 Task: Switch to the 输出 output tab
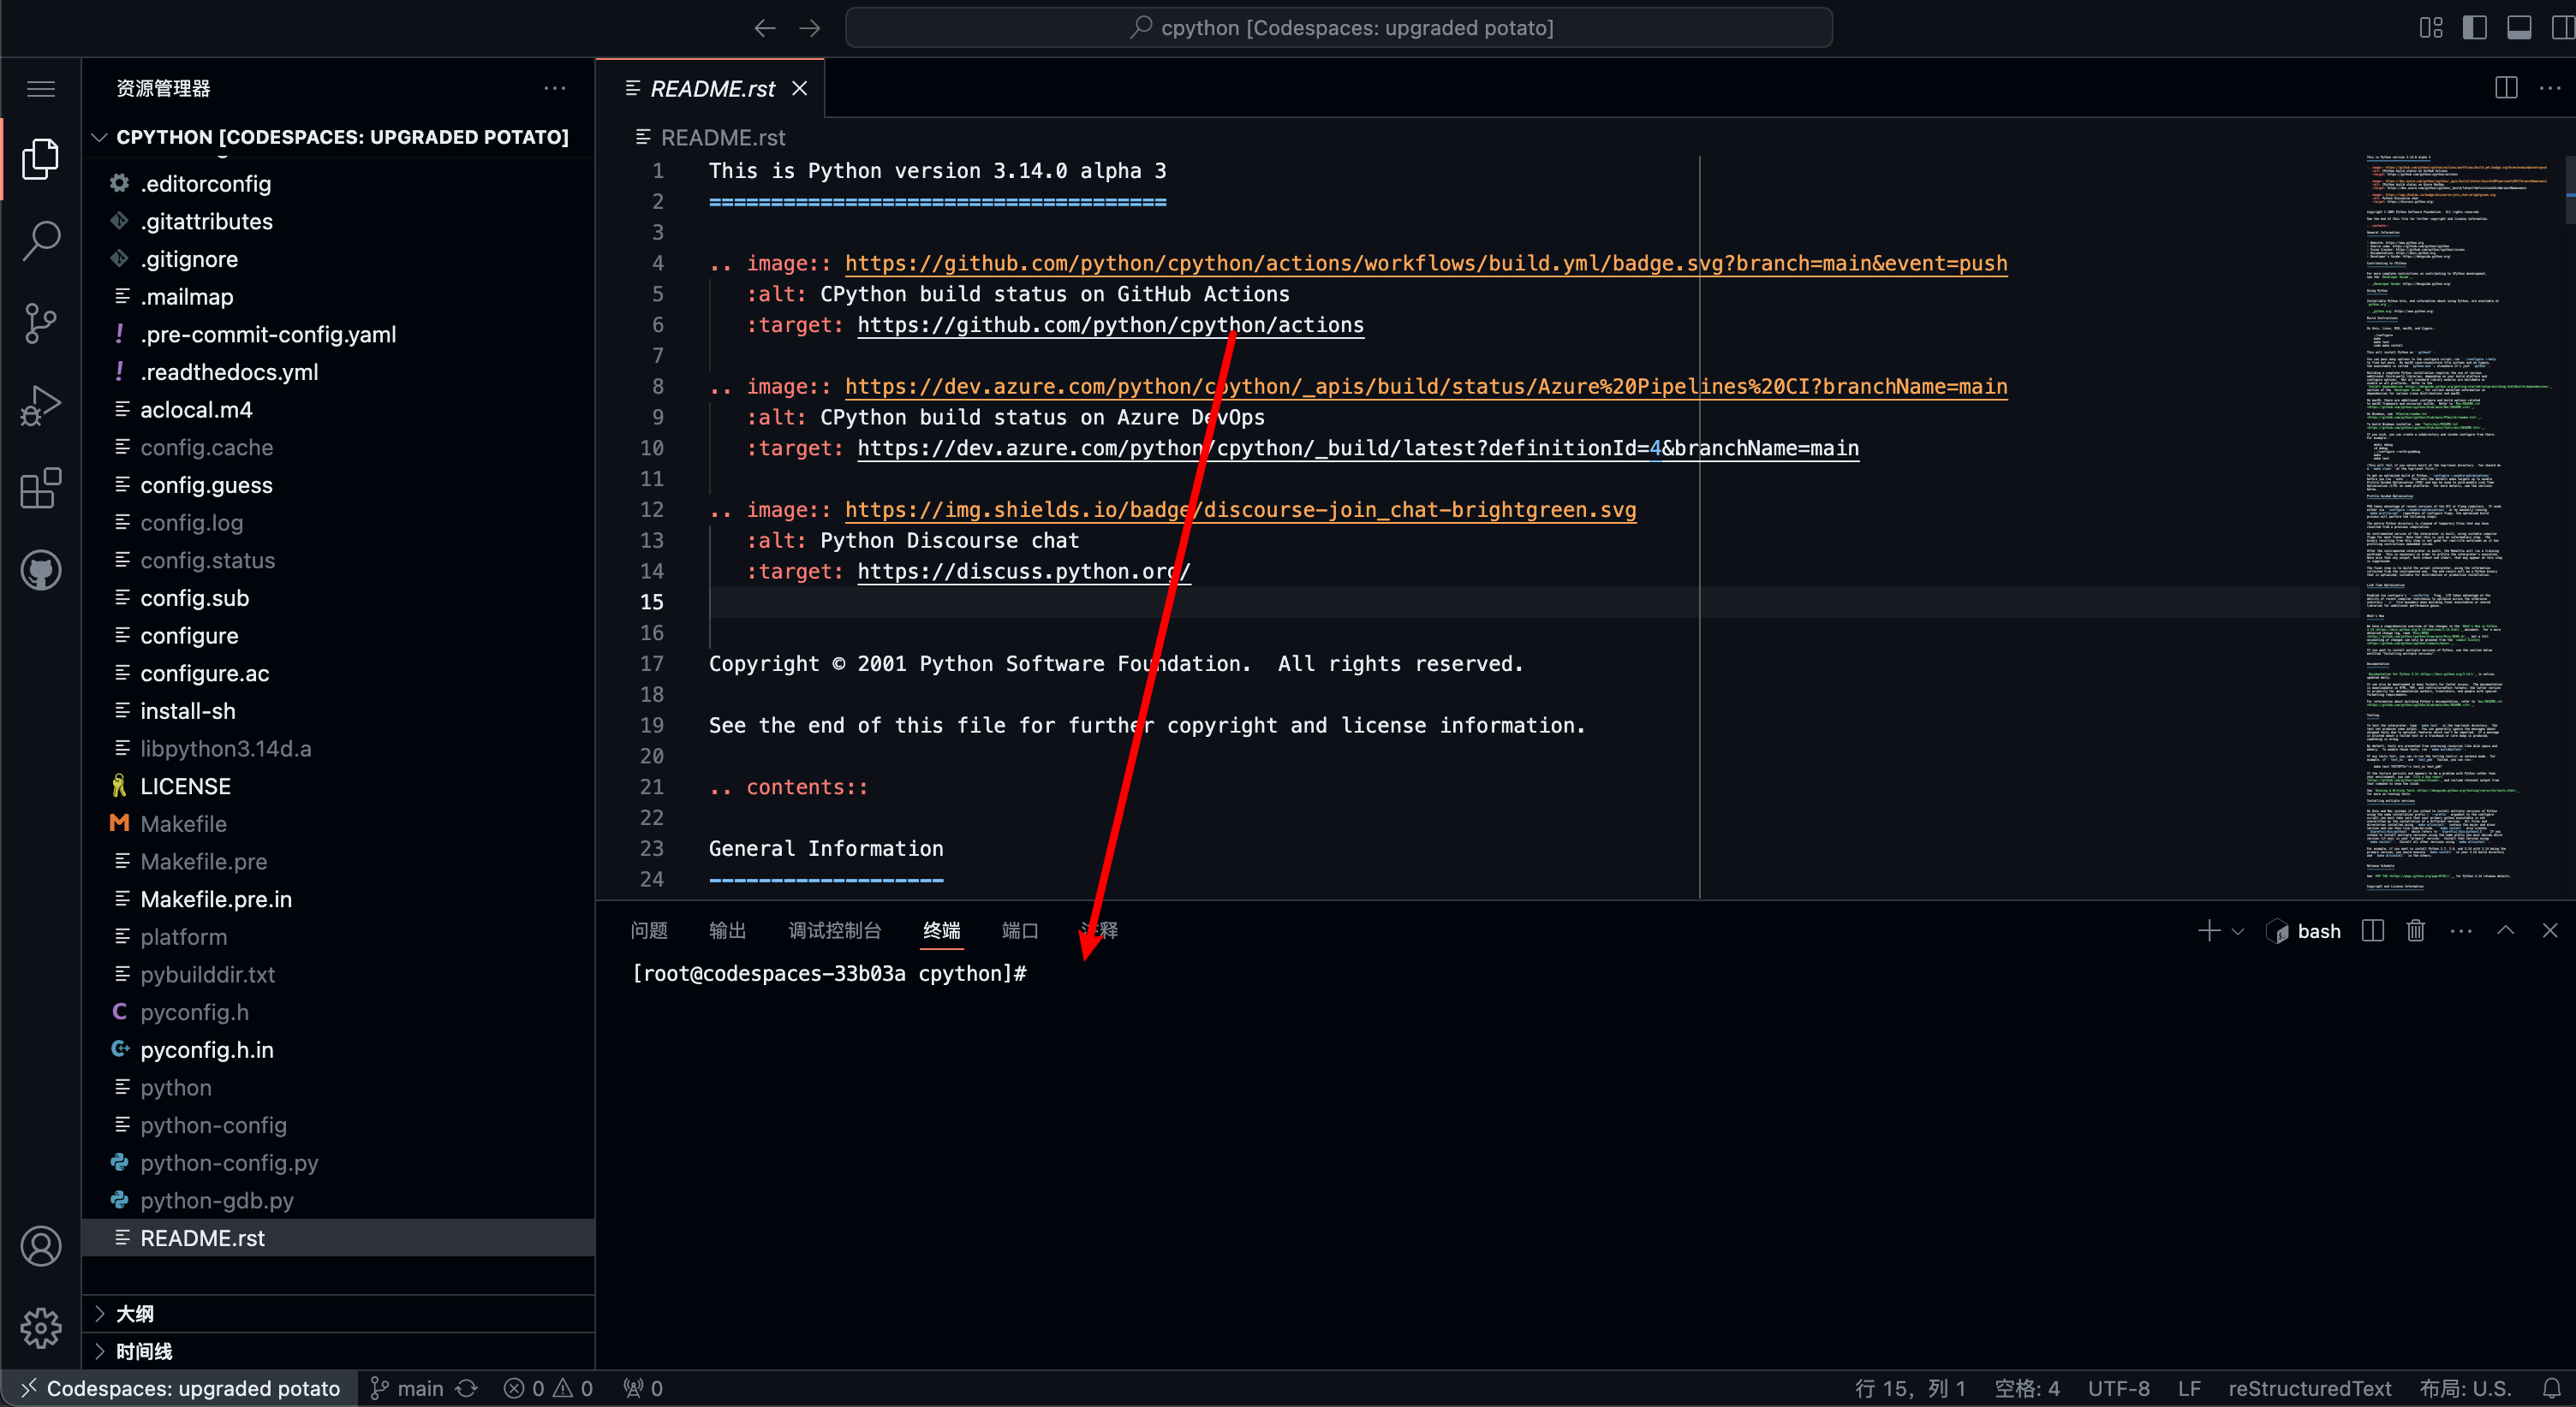tap(727, 930)
